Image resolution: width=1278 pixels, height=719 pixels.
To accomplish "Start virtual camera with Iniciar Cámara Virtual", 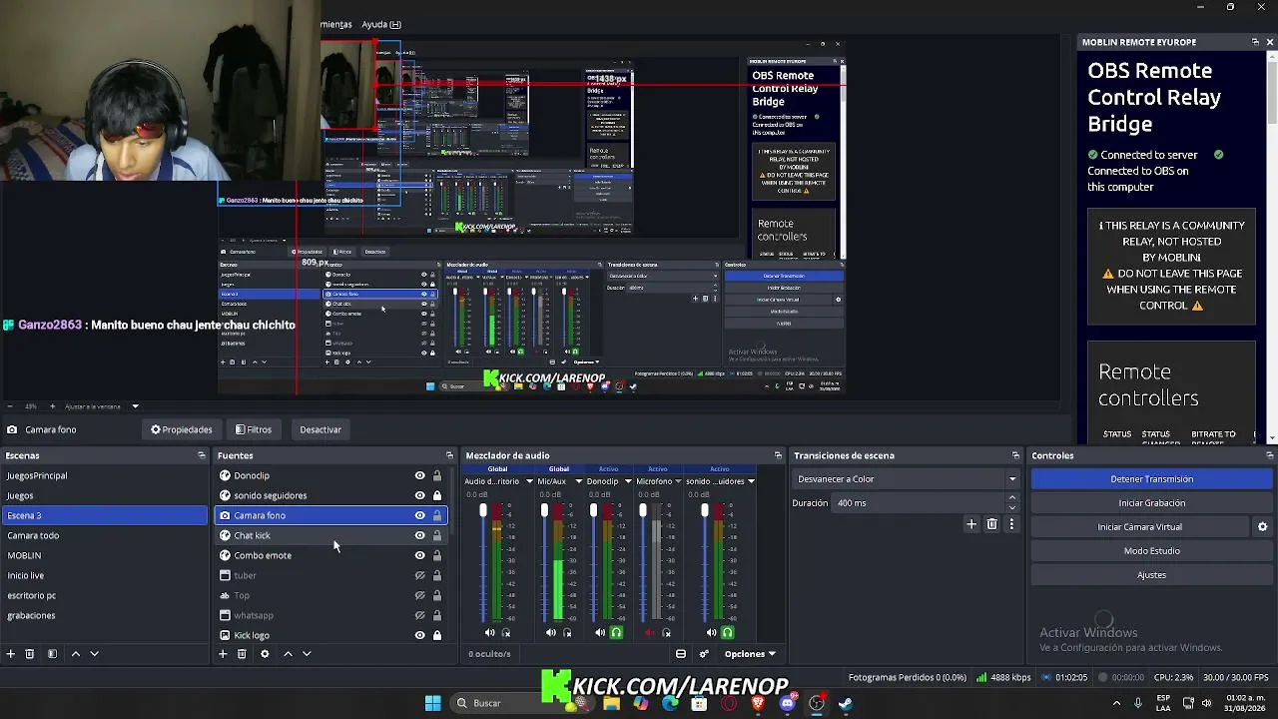I will pos(1140,527).
